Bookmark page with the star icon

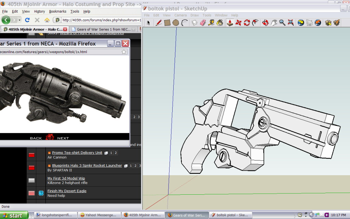coord(124,52)
